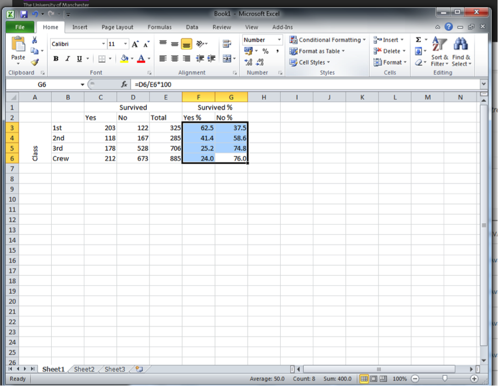498x386 pixels.
Task: Click the Excel Help question mark
Action: click(448, 27)
